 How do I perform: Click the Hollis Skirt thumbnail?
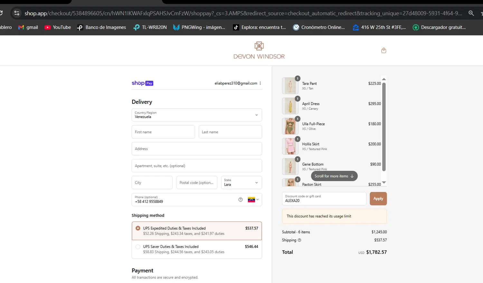[290, 146]
